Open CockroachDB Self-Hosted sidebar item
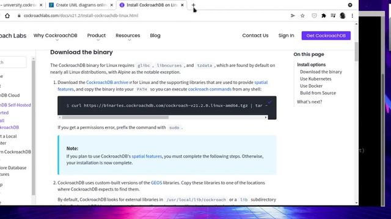This screenshot has height=219, width=391. 15,105
